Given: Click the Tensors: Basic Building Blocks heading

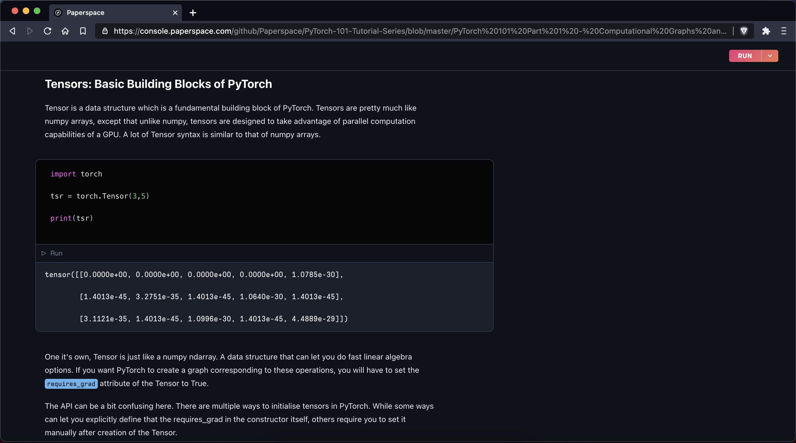Looking at the screenshot, I should 158,84.
